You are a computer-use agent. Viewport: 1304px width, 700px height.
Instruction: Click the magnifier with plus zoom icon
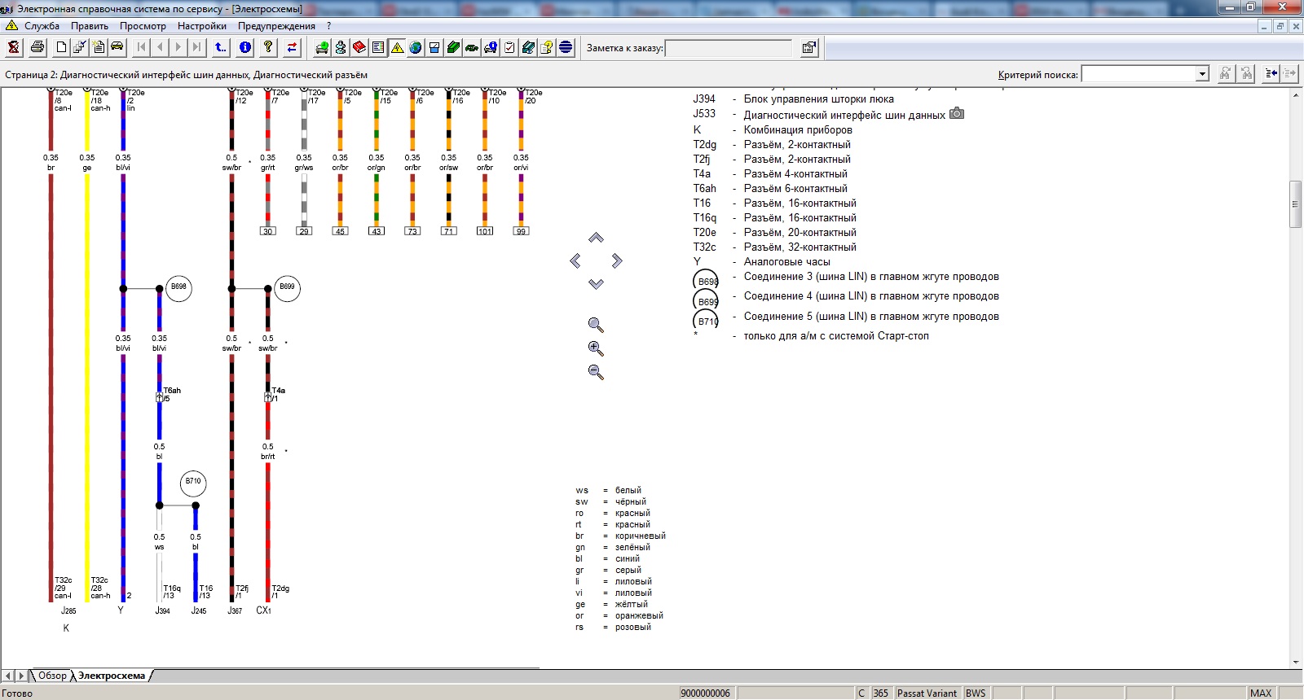[x=596, y=348]
